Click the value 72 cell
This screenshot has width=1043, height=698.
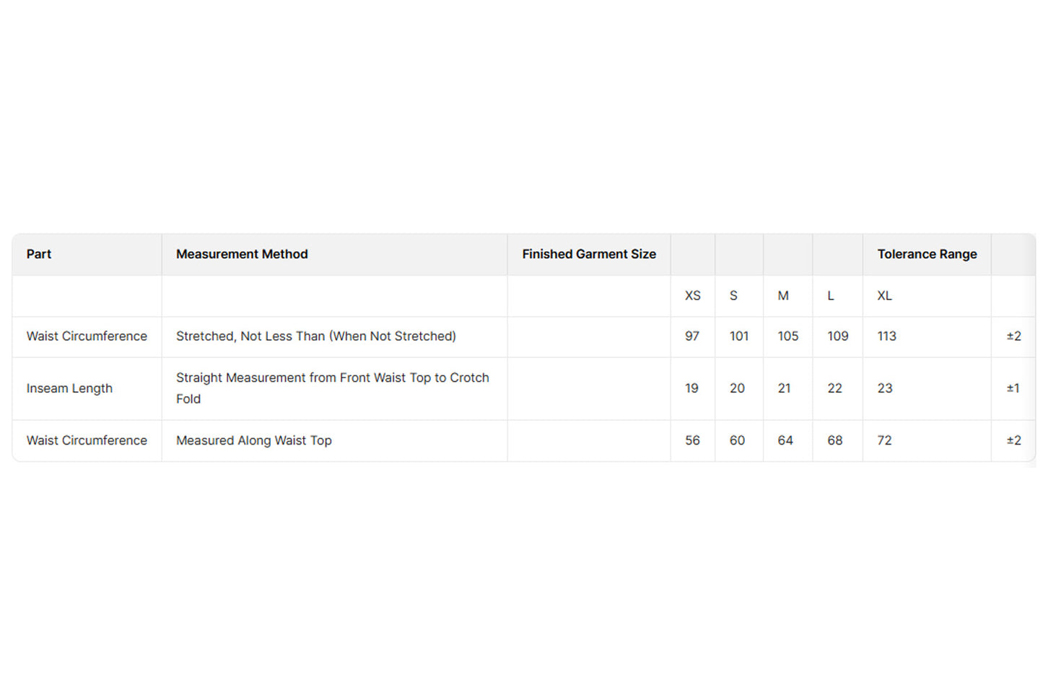coord(884,440)
